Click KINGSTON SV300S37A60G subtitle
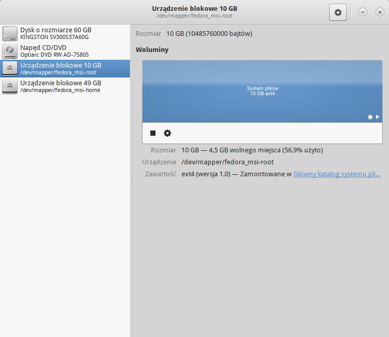 [x=54, y=37]
